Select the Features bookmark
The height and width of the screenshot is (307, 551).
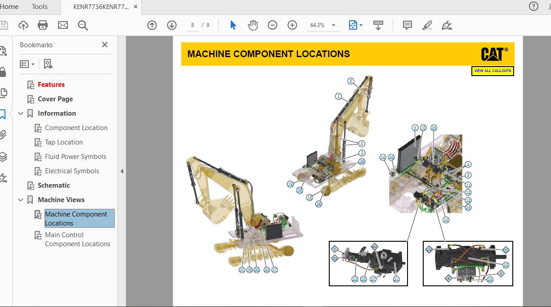coord(51,84)
